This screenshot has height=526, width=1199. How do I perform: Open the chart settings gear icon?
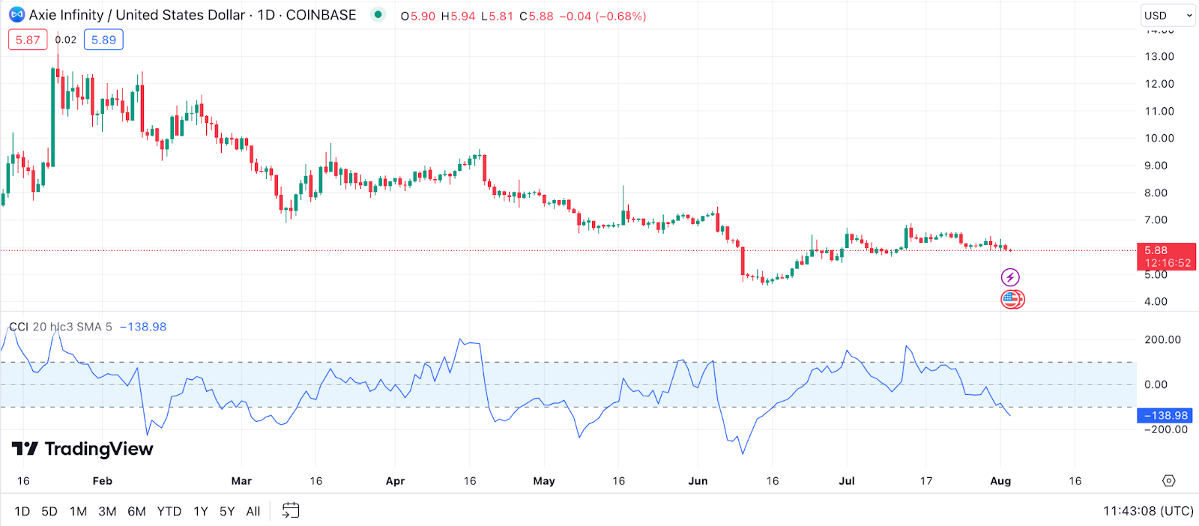(1168, 481)
